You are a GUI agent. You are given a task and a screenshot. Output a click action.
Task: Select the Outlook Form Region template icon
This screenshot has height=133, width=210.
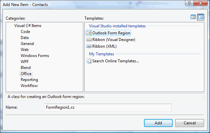[x=89, y=33]
